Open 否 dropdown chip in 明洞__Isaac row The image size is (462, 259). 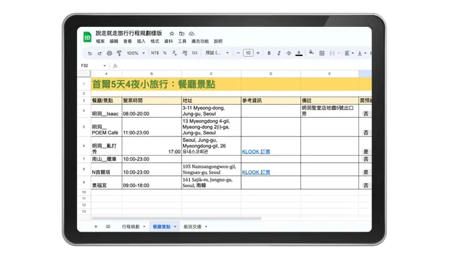click(366, 113)
